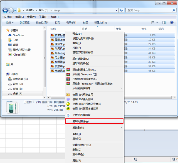Open the 组织 dropdown

pos(10,22)
